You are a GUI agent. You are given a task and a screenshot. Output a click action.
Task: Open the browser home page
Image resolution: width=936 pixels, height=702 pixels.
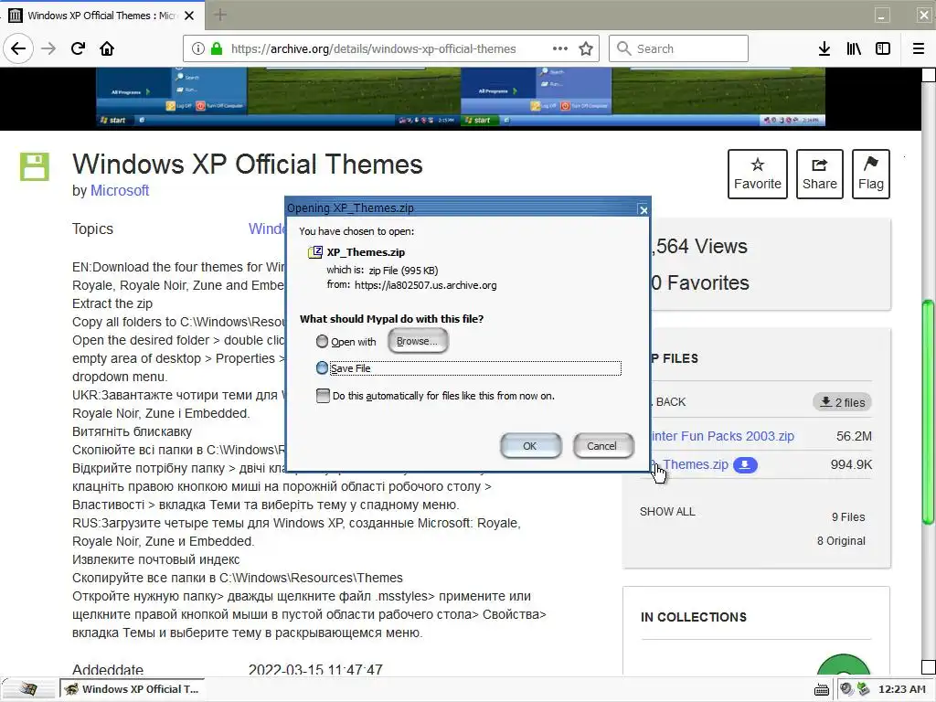pyautogui.click(x=107, y=48)
